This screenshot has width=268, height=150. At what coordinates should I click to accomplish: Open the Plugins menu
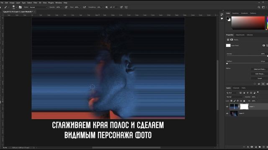(x=51, y=3)
